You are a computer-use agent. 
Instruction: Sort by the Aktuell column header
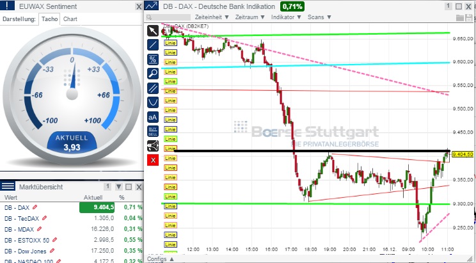93,197
